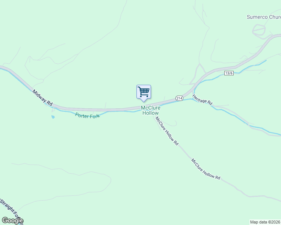Click the Porter Fork stream label
281x225 pixels.
click(x=87, y=115)
